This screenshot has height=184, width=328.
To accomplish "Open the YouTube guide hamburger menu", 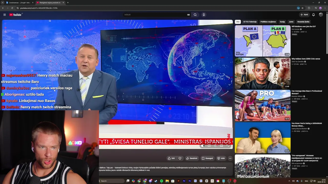I will (x=4, y=15).
